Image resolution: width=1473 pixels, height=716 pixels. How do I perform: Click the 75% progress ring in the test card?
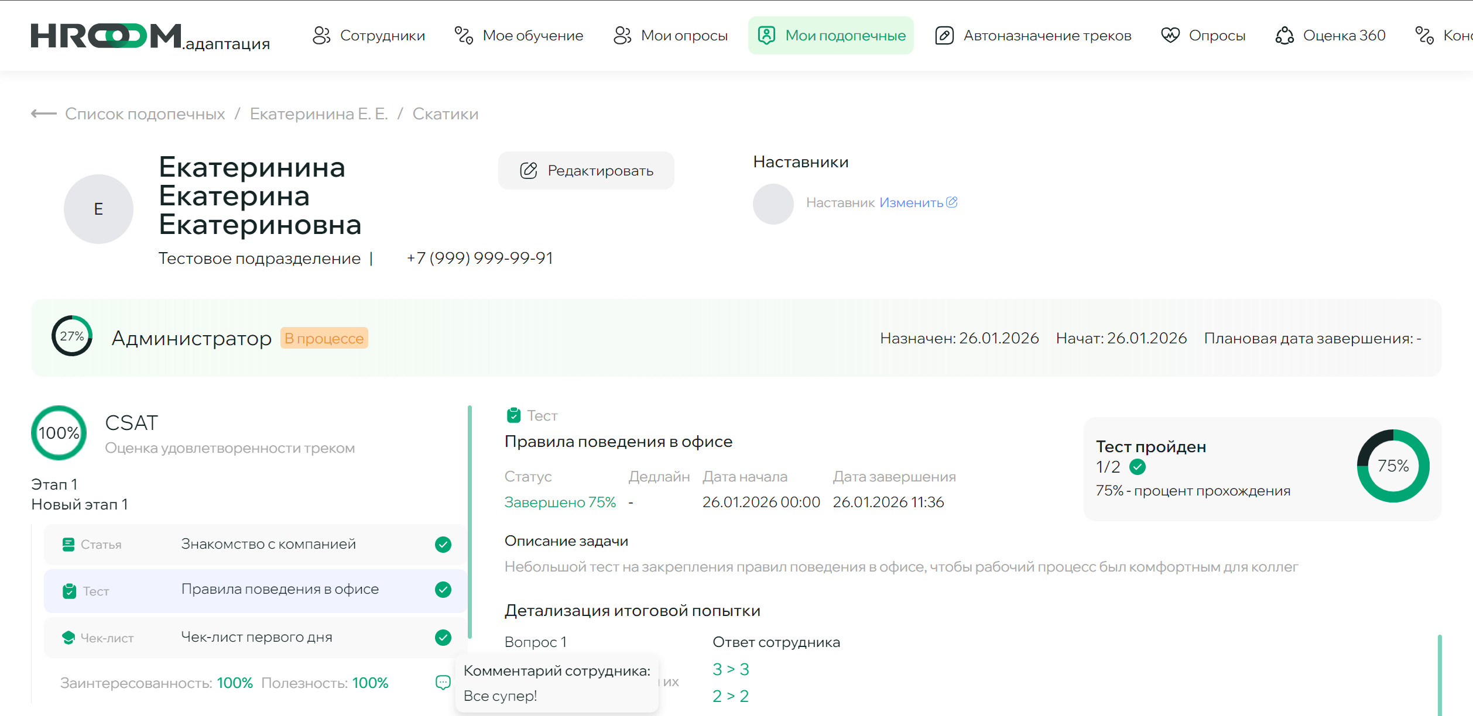pos(1393,466)
